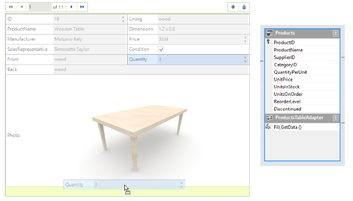
Task: Click the Lining field value
Action: [203, 19]
